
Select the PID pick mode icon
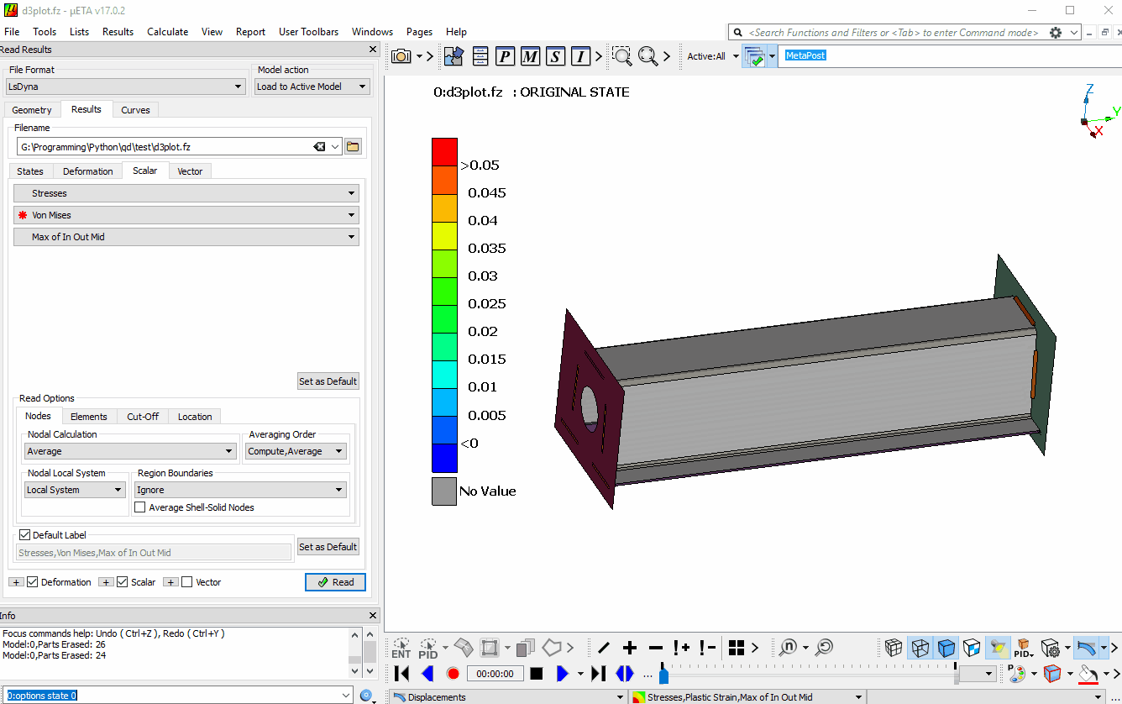[x=428, y=648]
